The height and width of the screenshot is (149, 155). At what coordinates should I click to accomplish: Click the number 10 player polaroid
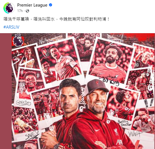(x=142, y=56)
